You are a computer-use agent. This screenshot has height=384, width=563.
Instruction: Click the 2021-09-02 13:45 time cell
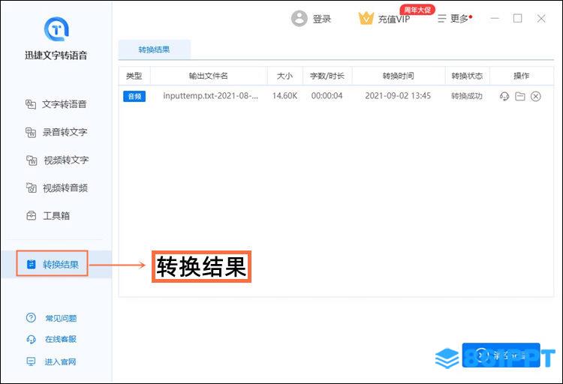click(x=398, y=96)
